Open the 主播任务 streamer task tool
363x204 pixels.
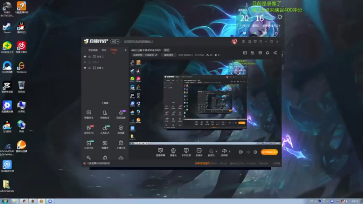click(121, 145)
